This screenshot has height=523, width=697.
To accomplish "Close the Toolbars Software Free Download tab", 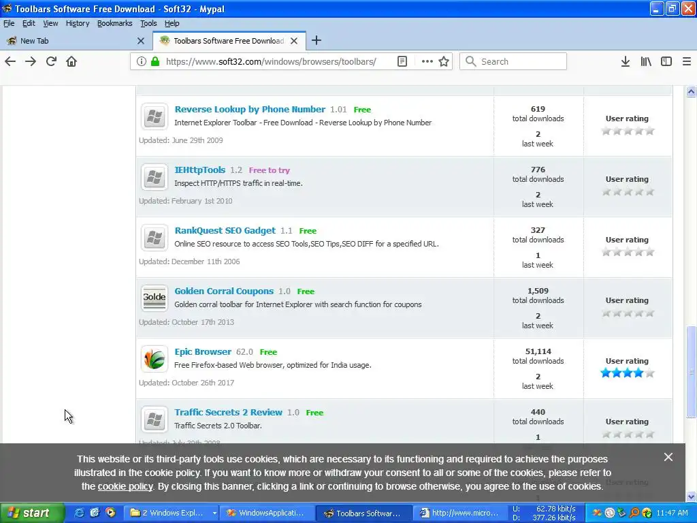I will pos(294,41).
